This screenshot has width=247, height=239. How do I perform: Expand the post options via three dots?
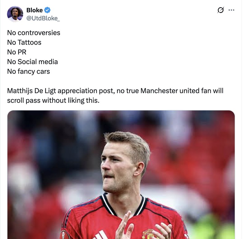(232, 10)
